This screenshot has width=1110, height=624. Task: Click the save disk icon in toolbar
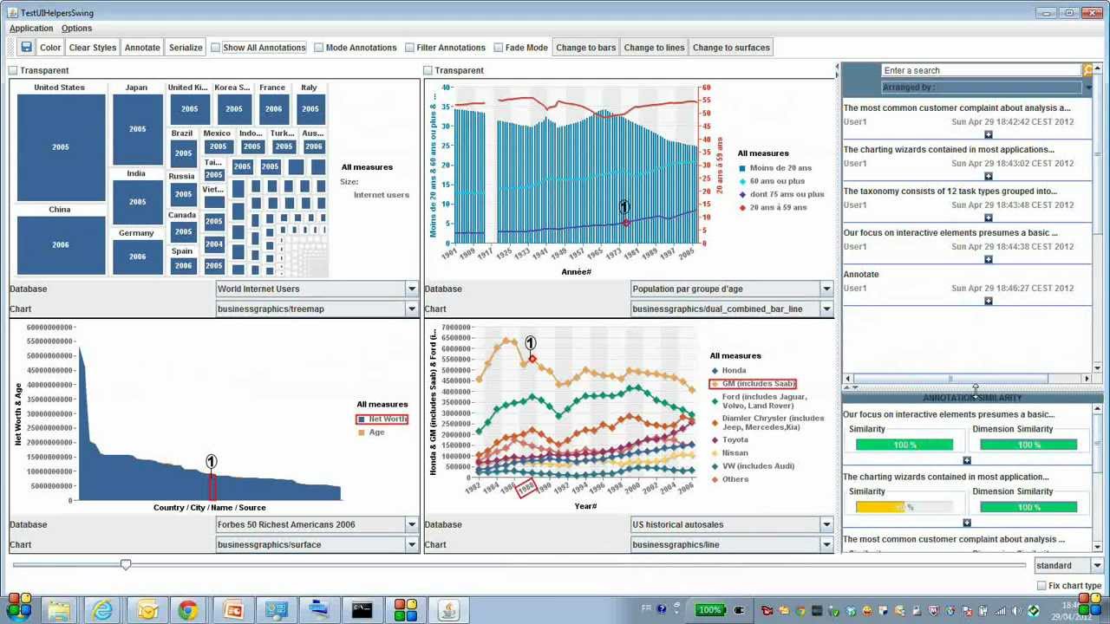[26, 48]
